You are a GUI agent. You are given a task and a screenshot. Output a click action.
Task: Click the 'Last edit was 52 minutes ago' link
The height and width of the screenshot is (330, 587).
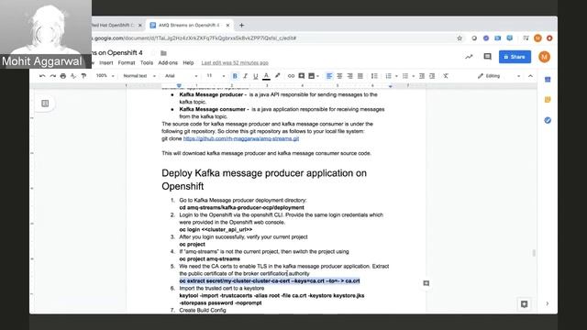pos(235,63)
